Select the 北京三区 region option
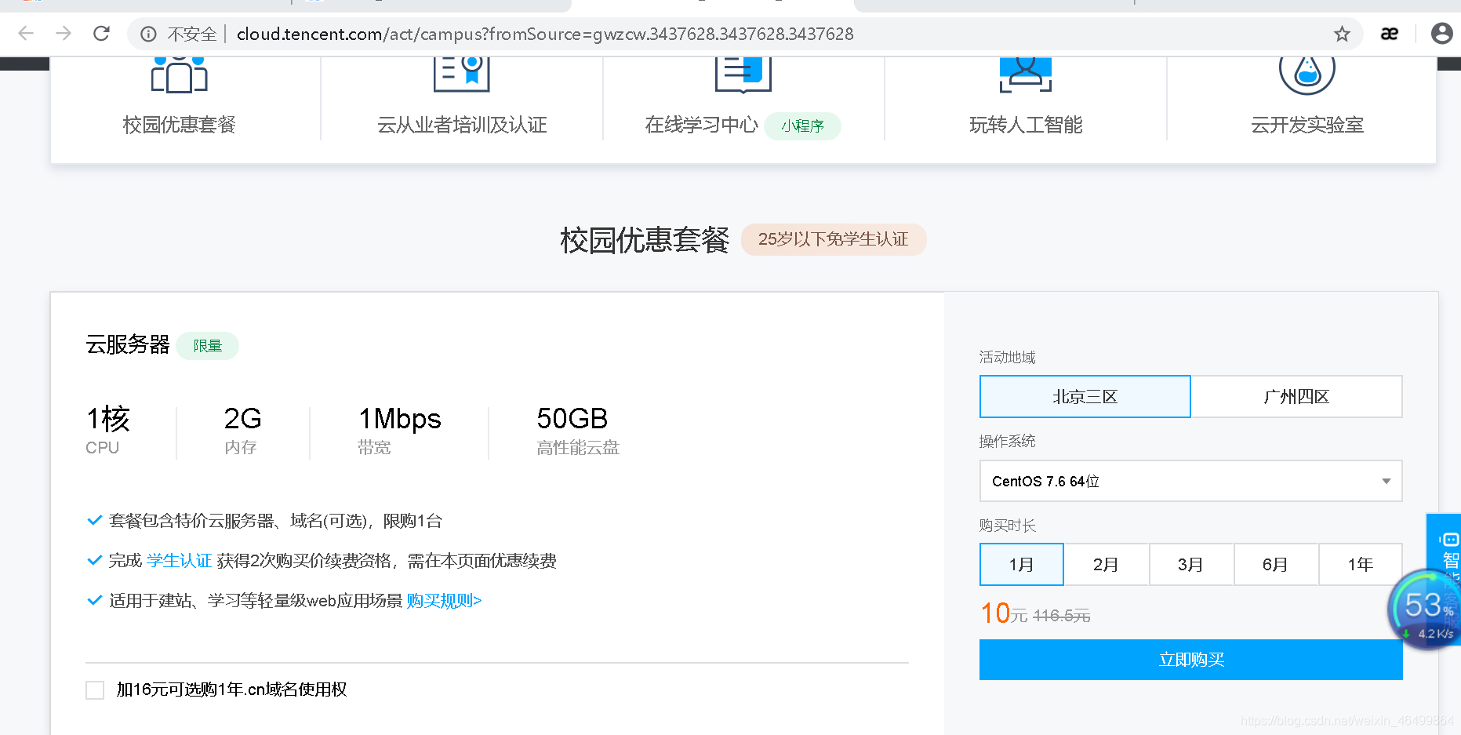 pyautogui.click(x=1085, y=397)
